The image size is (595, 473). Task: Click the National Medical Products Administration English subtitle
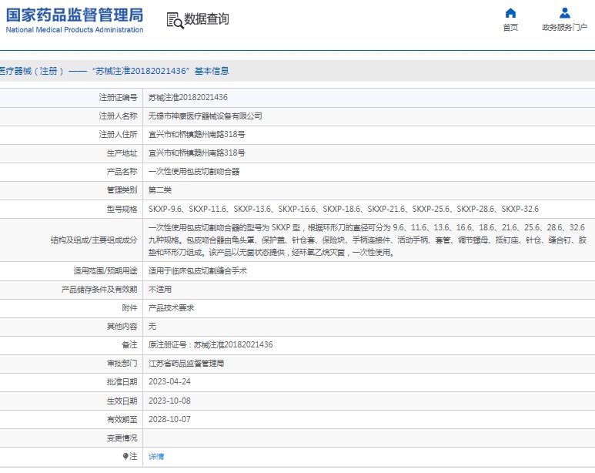pyautogui.click(x=75, y=30)
